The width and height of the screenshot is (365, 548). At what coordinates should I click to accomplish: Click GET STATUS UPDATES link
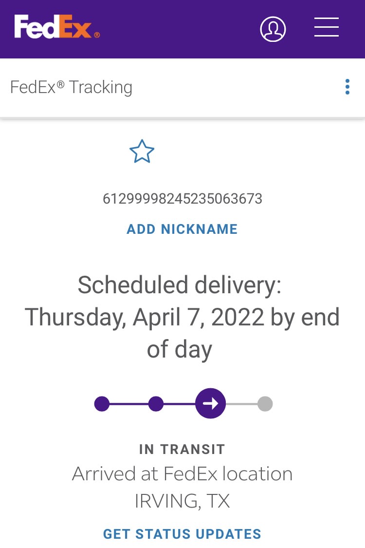point(182,534)
